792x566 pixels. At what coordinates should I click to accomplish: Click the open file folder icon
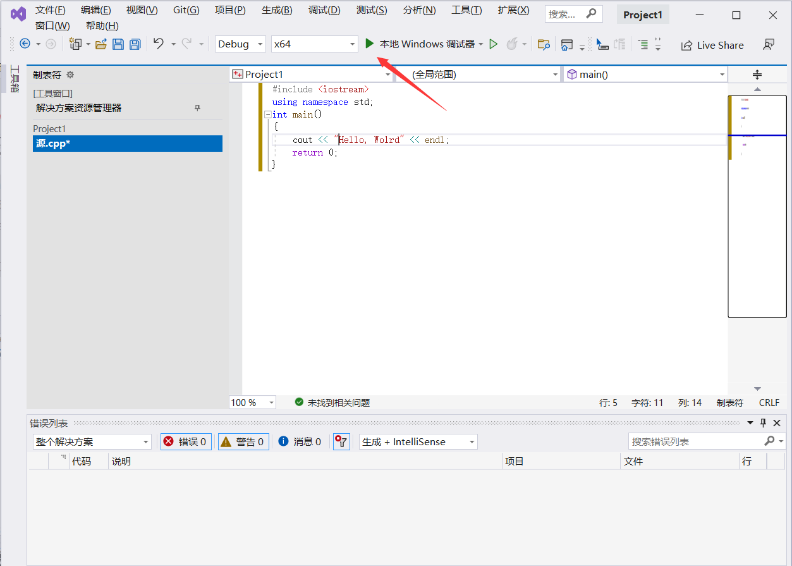point(101,44)
